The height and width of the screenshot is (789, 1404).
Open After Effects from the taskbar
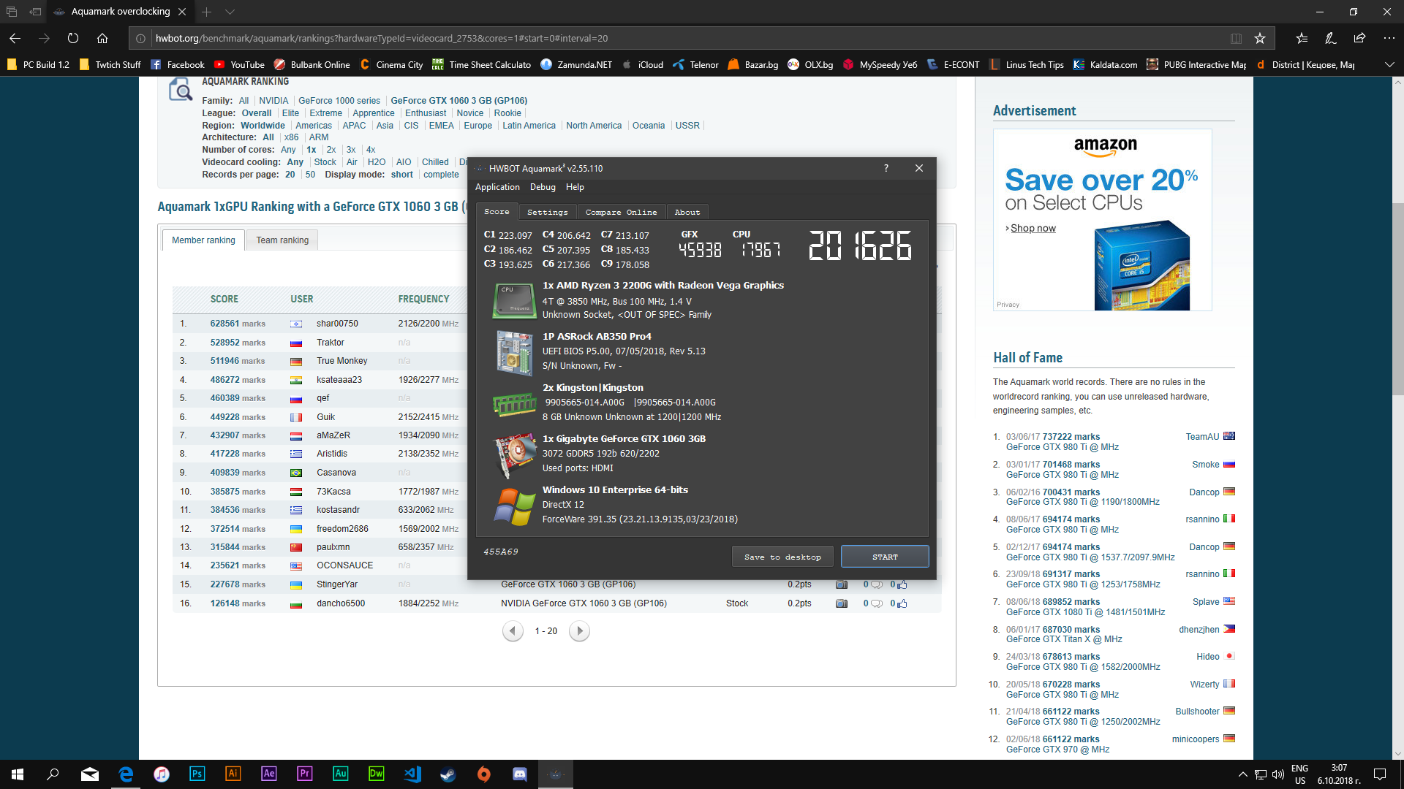coord(269,774)
